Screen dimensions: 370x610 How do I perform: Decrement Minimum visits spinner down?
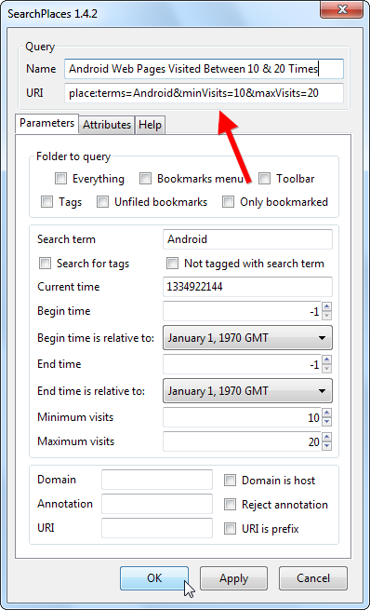pyautogui.click(x=327, y=422)
